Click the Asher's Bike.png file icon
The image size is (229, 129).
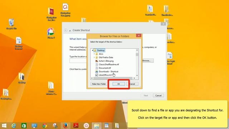(x=97, y=61)
